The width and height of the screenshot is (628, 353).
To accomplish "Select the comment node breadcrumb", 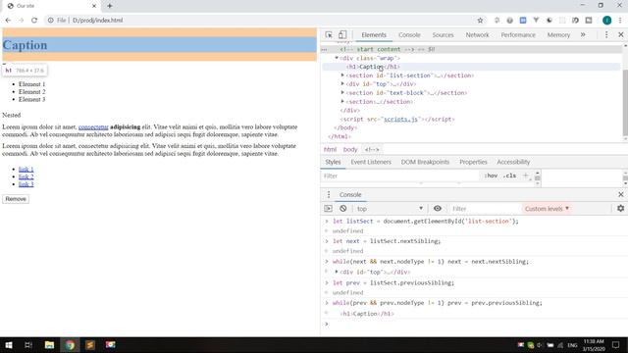I will [x=372, y=149].
